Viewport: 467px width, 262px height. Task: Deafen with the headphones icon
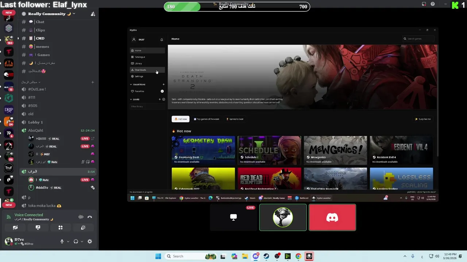(76, 241)
